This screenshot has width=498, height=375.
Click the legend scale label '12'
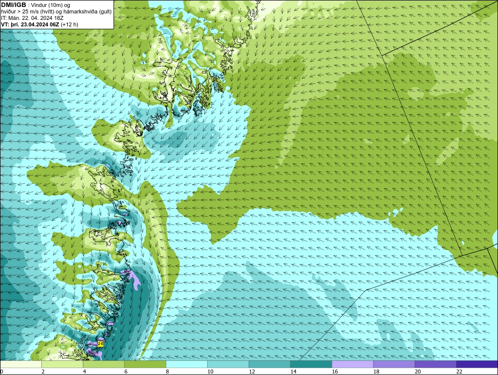pos(252,372)
